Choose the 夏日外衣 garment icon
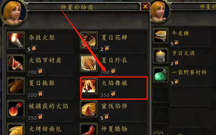This screenshot has width=216, height=135. pyautogui.click(x=89, y=63)
